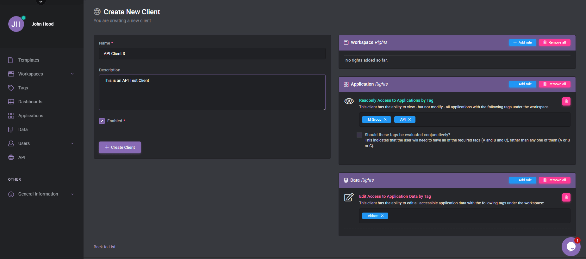Collapse the top sidebar chevron icon
The height and width of the screenshot is (259, 586).
(x=41, y=2)
